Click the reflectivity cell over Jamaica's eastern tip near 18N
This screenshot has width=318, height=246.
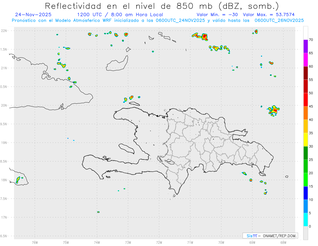tap(18, 180)
